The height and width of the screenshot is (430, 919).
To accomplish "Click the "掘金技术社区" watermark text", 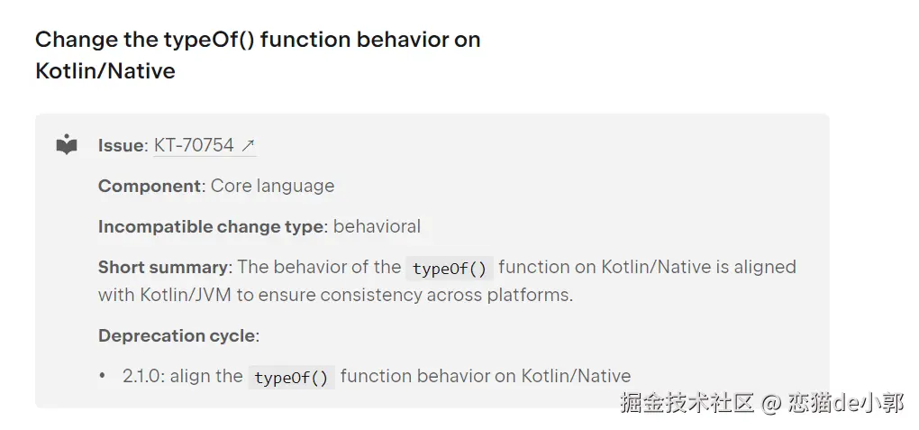I will tap(686, 402).
